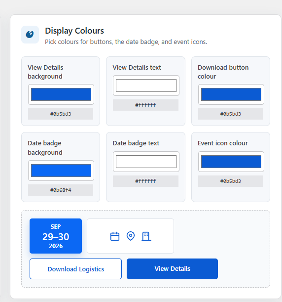Click hex field under View Details text
The width and height of the screenshot is (282, 302).
pyautogui.click(x=145, y=105)
